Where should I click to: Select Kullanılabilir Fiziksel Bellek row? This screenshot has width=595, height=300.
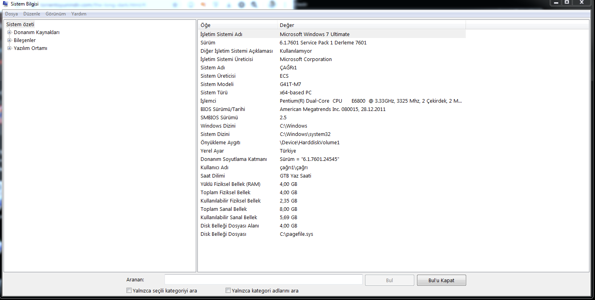pos(332,201)
